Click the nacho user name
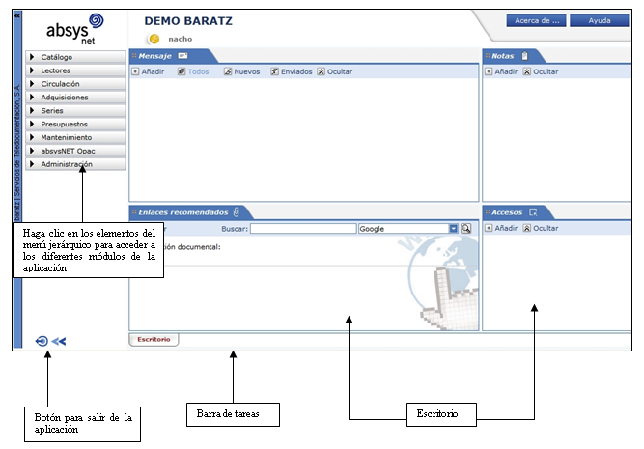The image size is (644, 449). point(181,39)
